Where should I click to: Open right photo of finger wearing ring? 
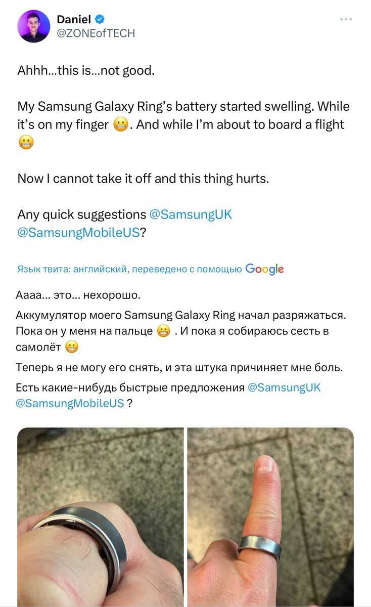[270, 517]
